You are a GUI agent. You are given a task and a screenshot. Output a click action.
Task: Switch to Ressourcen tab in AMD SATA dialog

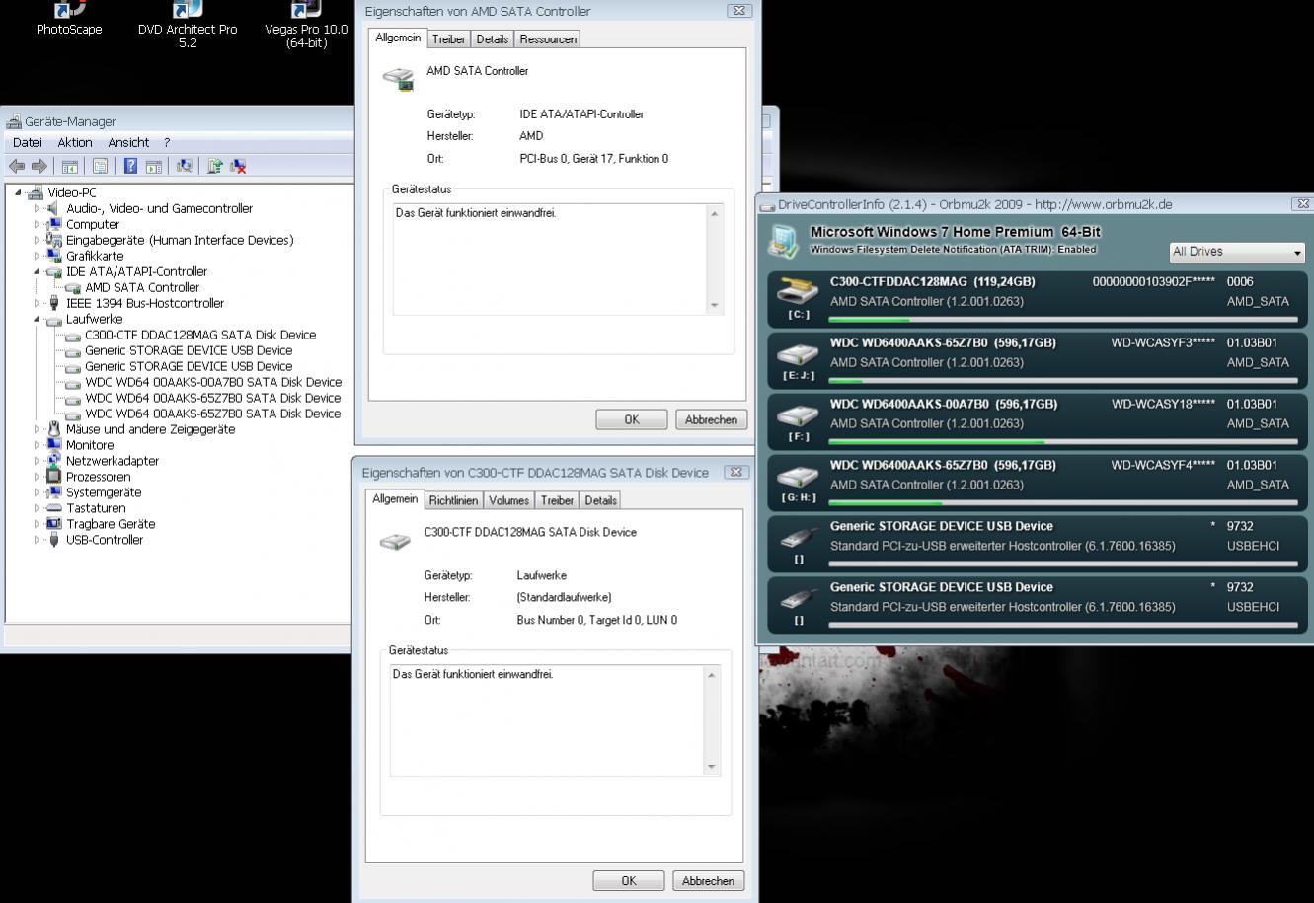click(548, 39)
